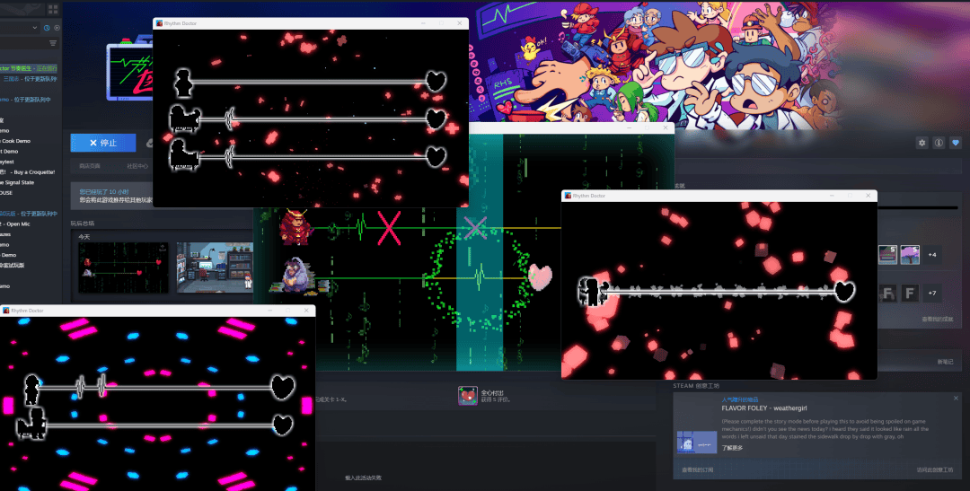
Task: Open the 商店页面 store page tab
Action: 90,166
